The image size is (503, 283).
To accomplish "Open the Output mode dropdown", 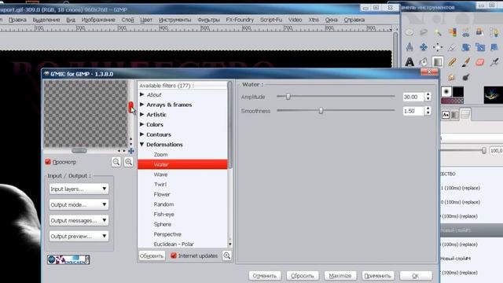I will coord(79,204).
